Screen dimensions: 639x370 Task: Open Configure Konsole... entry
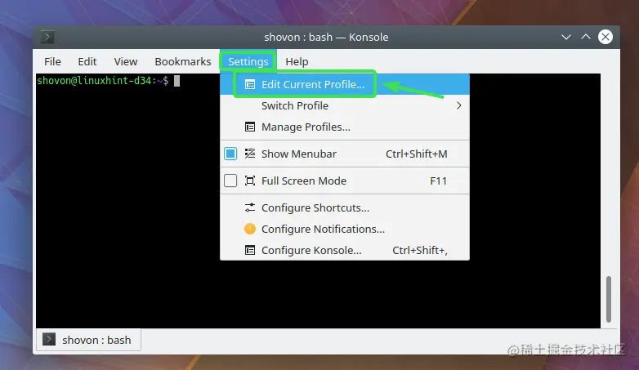pyautogui.click(x=345, y=250)
